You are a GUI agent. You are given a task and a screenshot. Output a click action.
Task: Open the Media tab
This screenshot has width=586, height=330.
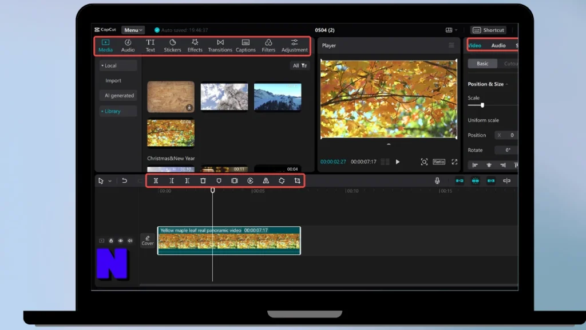pos(105,46)
